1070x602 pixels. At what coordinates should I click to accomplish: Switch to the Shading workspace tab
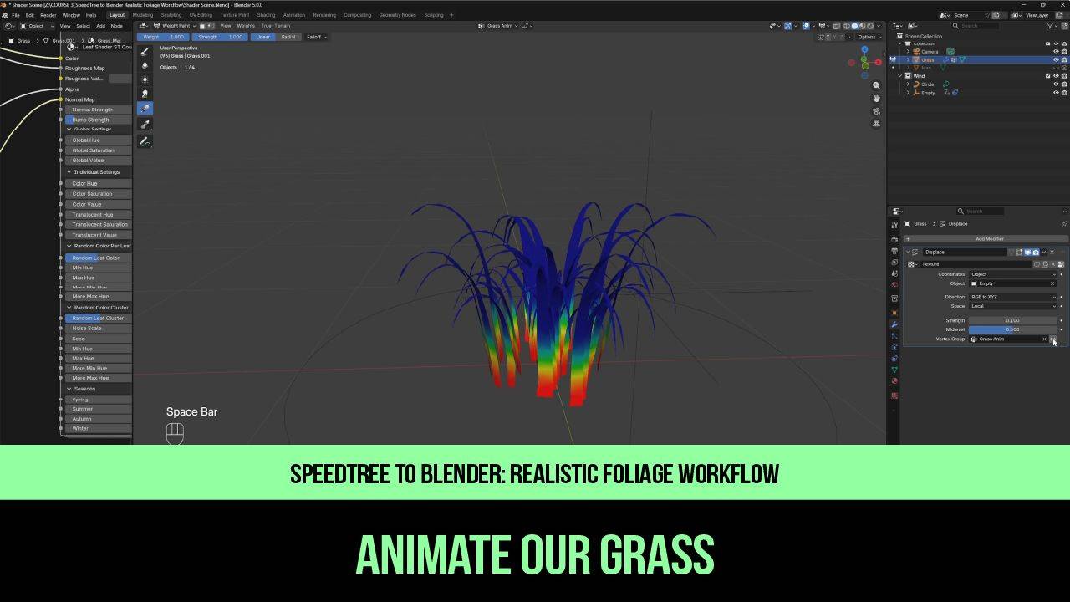(266, 15)
